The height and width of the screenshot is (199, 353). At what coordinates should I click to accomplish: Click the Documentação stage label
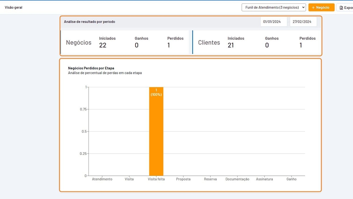point(237,179)
